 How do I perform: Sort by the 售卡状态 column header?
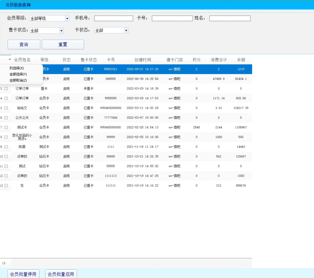click(89, 60)
